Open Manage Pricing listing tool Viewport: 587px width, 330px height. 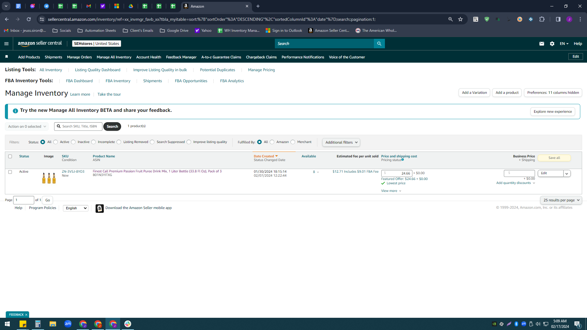(261, 70)
